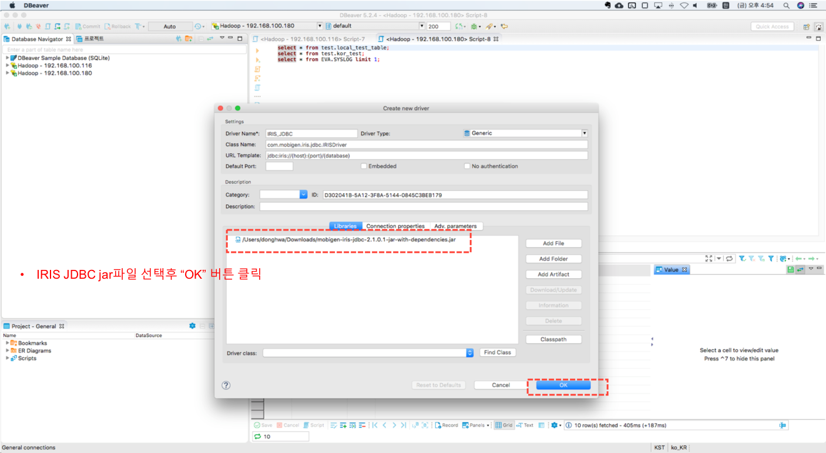Click the URL Template input field

pos(427,155)
